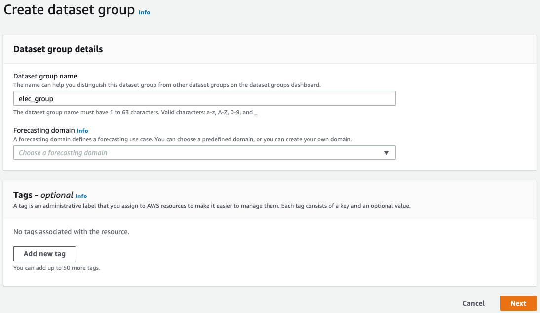Click the name description helper text
Screen dimensions: 540x313
(x=167, y=85)
